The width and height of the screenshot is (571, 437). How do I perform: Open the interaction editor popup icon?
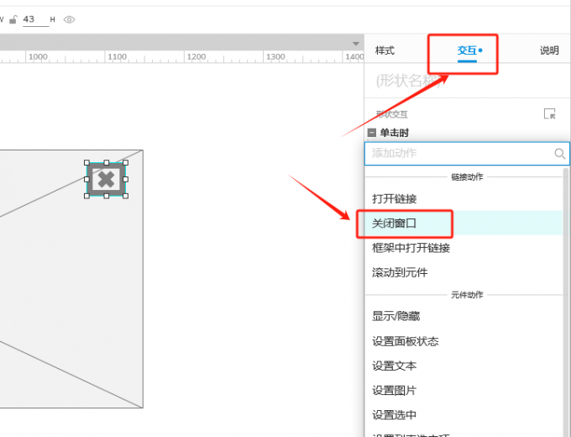coord(549,113)
